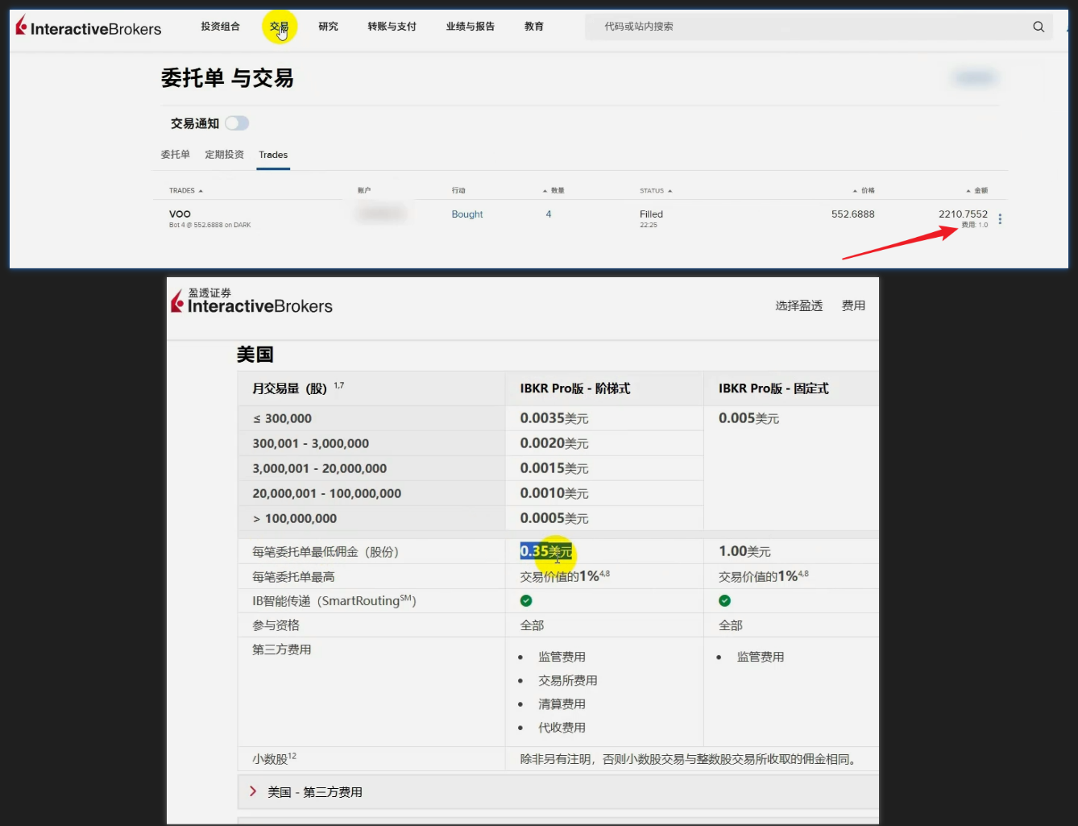This screenshot has height=826, width=1078.
Task: Open the 教育 menu
Action: 533,27
